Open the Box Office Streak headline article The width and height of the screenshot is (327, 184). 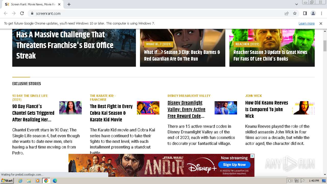point(65,45)
